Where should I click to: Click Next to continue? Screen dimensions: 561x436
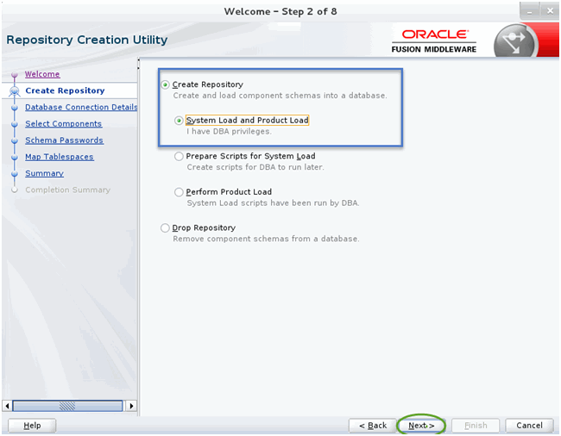(x=421, y=426)
